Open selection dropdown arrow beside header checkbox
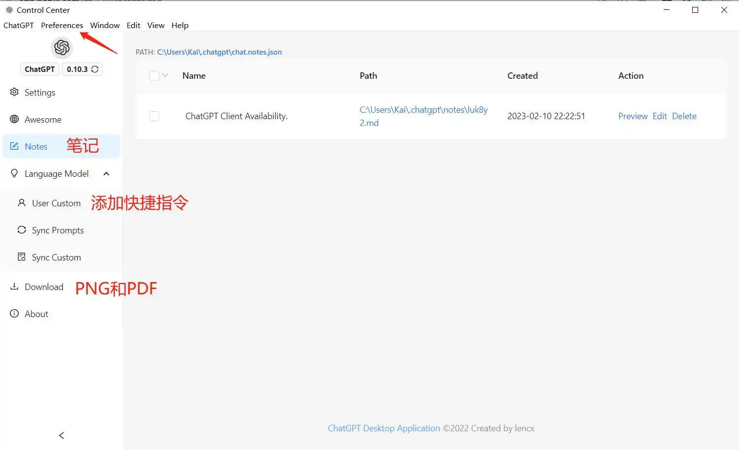This screenshot has width=739, height=450. pyautogui.click(x=166, y=75)
